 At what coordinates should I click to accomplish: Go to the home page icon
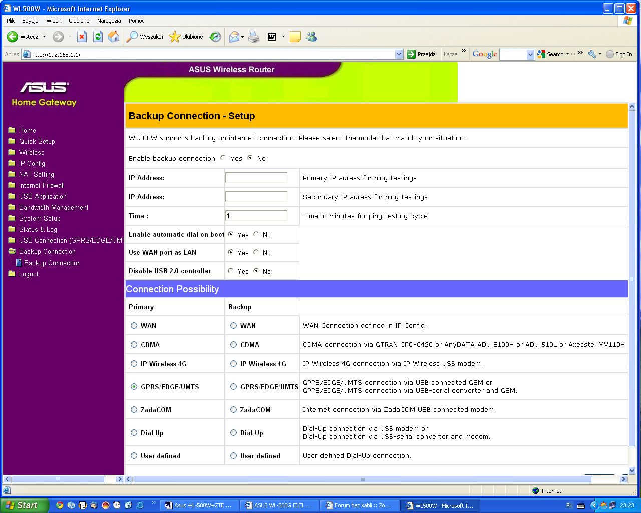114,37
